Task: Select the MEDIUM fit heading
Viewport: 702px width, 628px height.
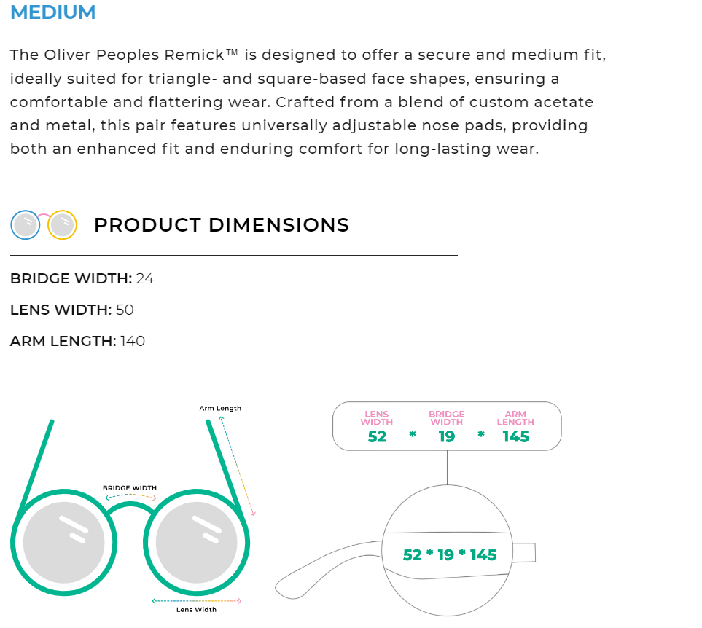Action: pyautogui.click(x=53, y=12)
